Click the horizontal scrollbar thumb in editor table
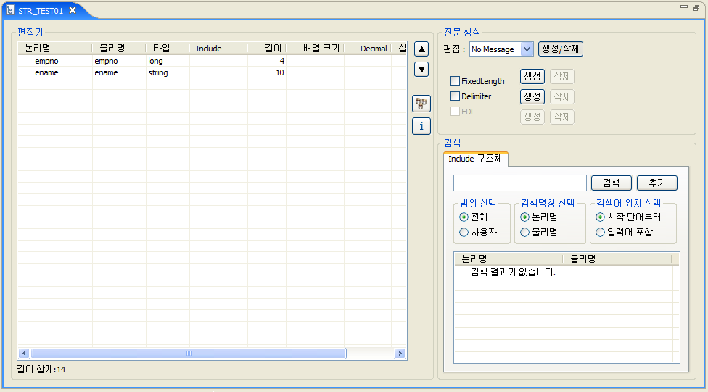This screenshot has height=392, width=708. (189, 353)
